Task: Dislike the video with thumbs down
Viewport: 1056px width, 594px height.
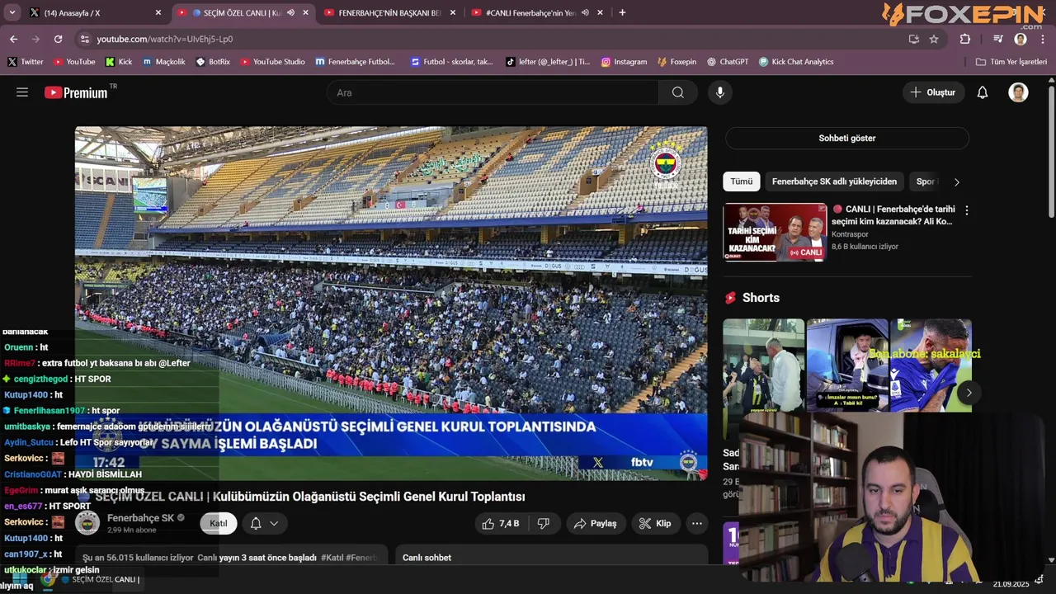Action: (x=544, y=523)
